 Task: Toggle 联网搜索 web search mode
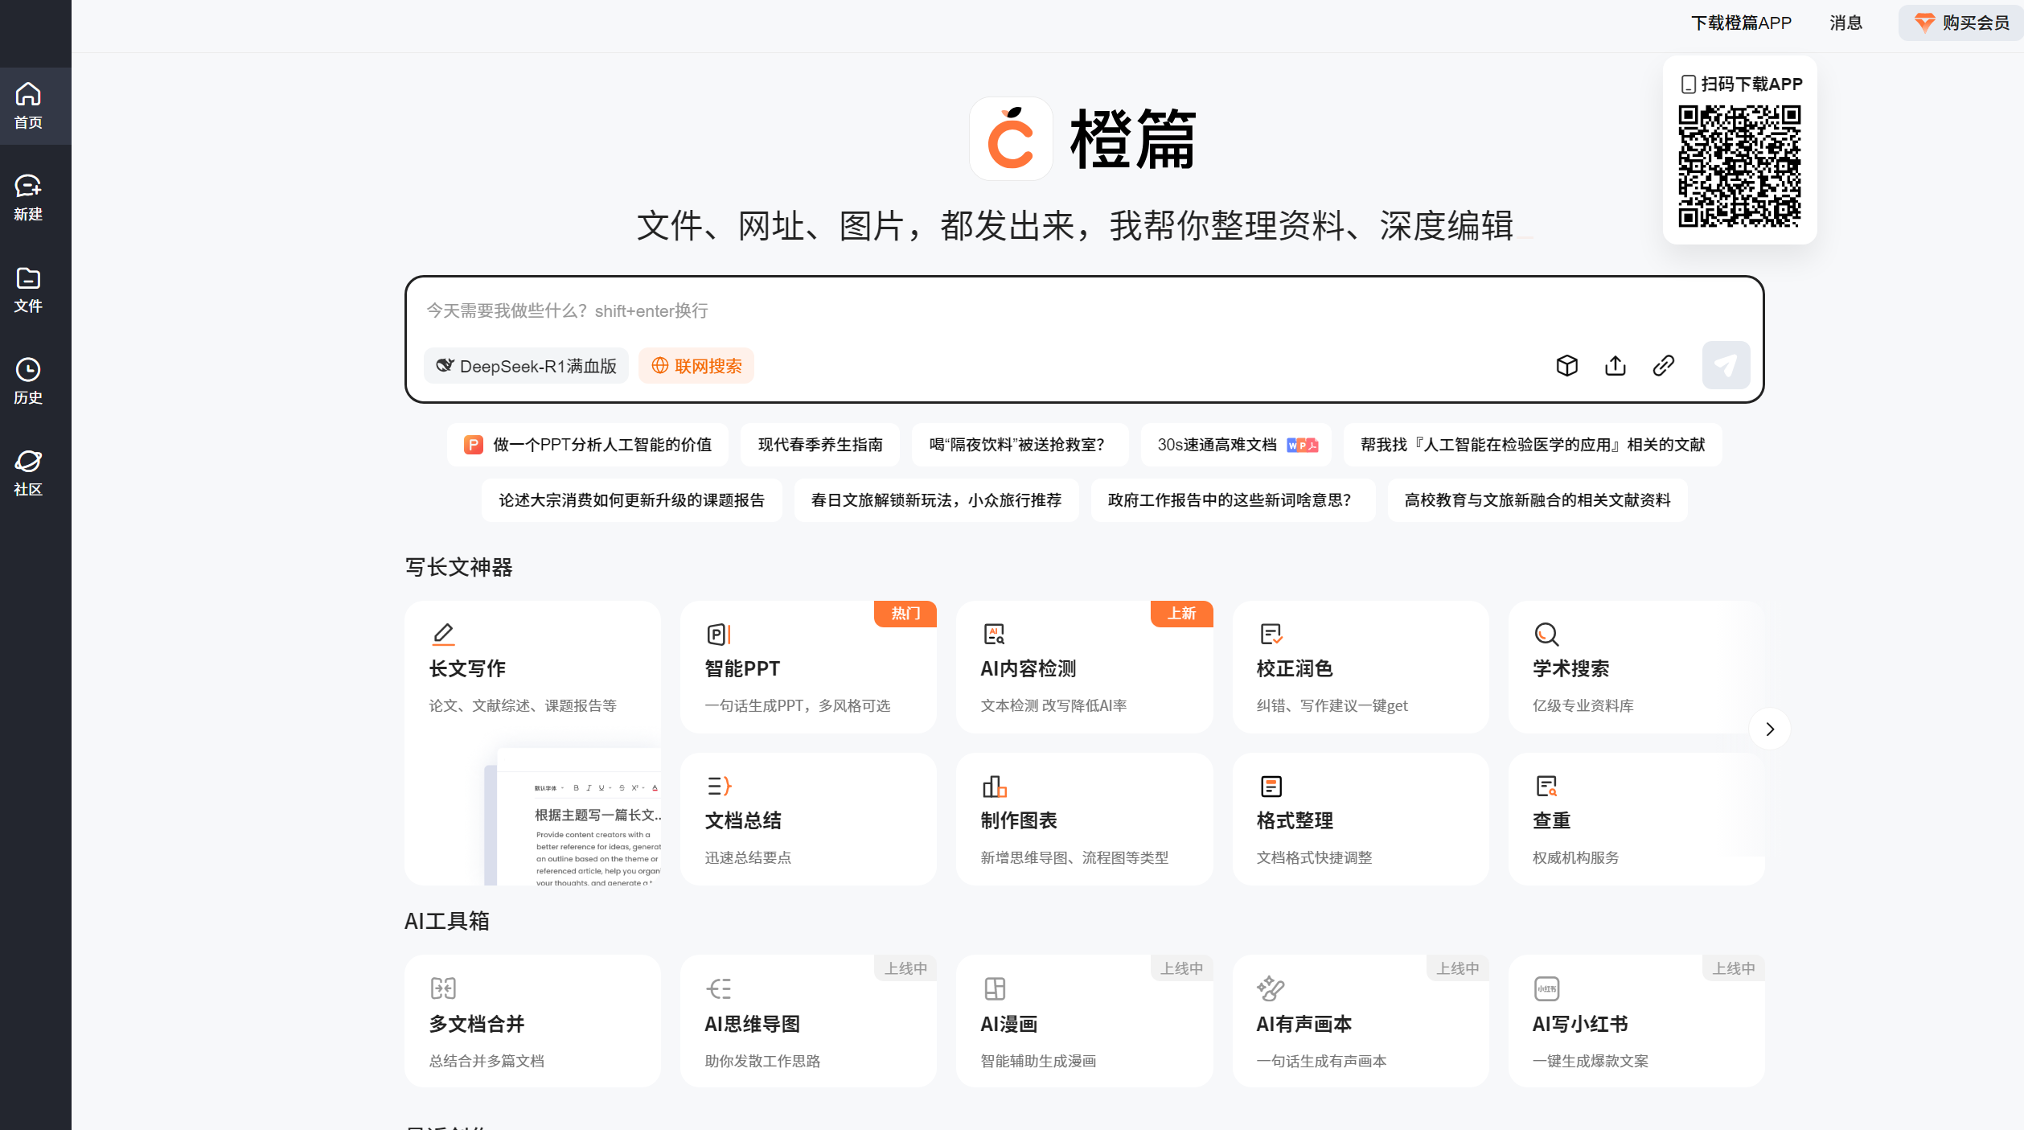coord(696,366)
